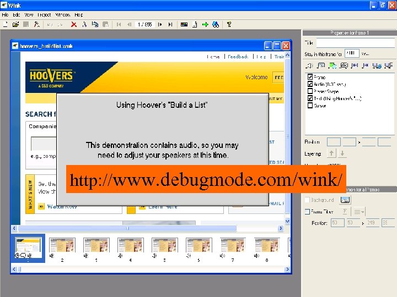Image resolution: width=397 pixels, height=297 pixels.
Task: Open the frame title font button
Action: click(x=345, y=211)
